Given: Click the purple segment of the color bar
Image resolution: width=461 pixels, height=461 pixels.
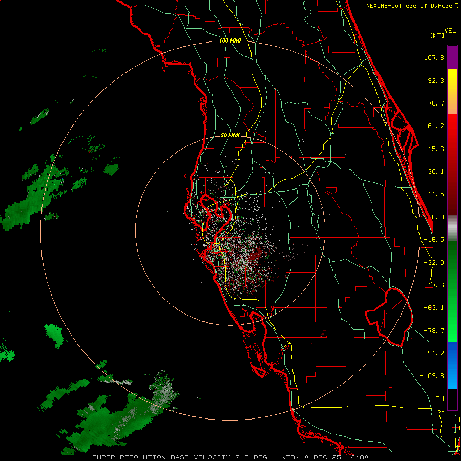Looking at the screenshot, I should (x=452, y=57).
